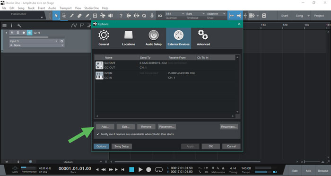Switch to Audio Setup tab
The height and width of the screenshot is (176, 331).
(154, 38)
